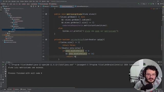The width and height of the screenshot is (164, 92).
Task: Expand the target folder in the tree
Action: coord(5,35)
